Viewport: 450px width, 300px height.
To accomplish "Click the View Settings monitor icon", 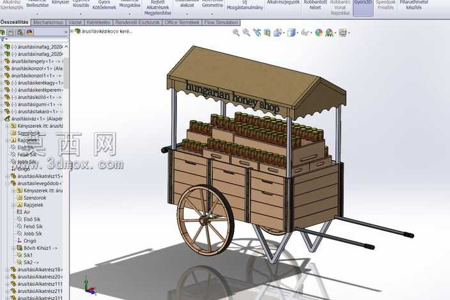I will [x=343, y=33].
